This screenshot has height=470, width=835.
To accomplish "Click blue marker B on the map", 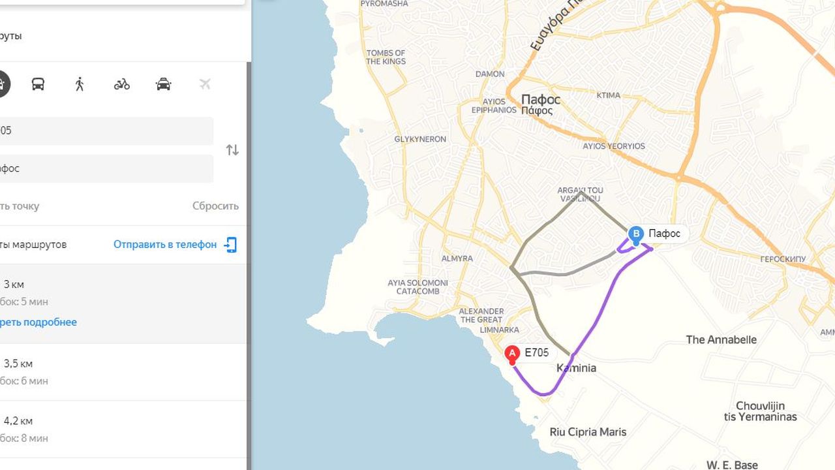I will [x=636, y=234].
